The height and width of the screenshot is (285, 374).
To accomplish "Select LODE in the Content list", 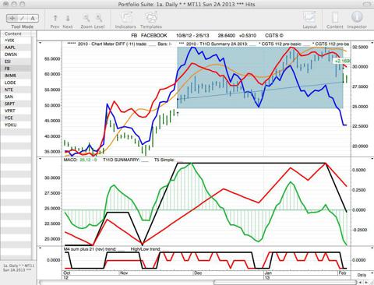I will coord(16,83).
